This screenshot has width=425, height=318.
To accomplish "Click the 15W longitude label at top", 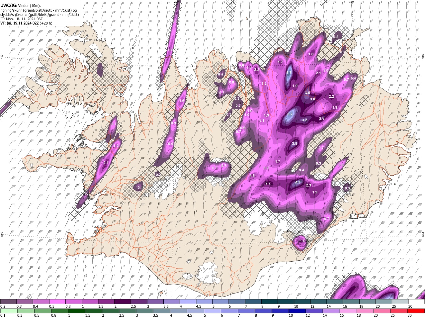I will 352,2.
